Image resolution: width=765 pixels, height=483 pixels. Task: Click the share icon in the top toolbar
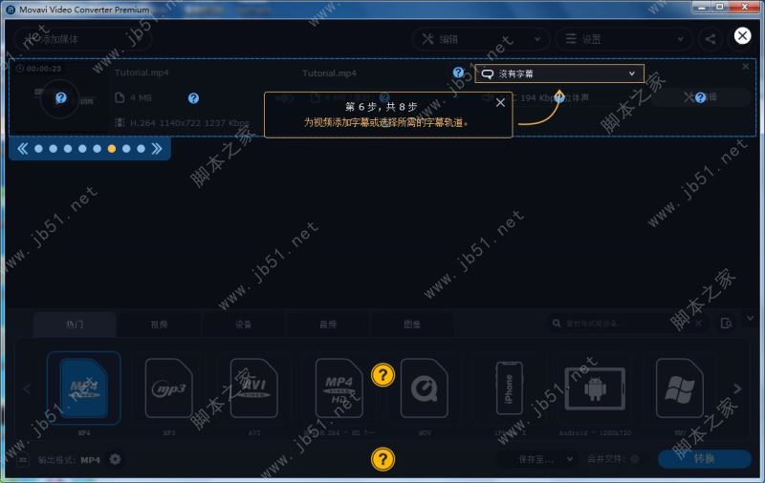click(710, 39)
